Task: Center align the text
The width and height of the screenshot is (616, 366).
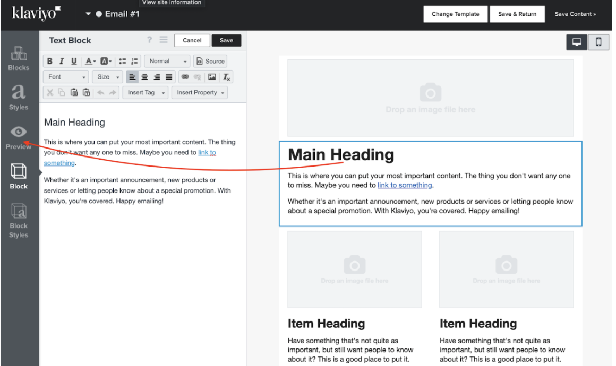Action: 144,77
